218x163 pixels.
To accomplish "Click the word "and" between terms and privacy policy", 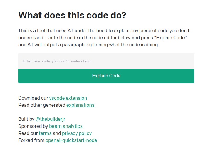I will 57,133.
